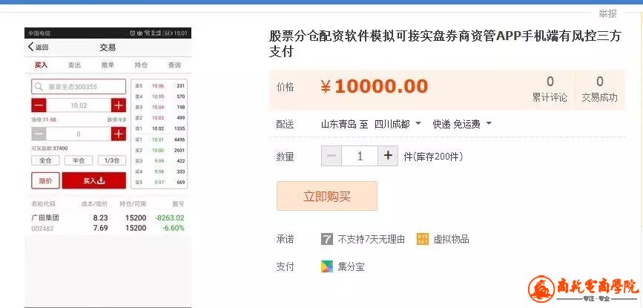The height and width of the screenshot is (308, 643).
Task: Select the 全仓 full position option
Action: 45,160
